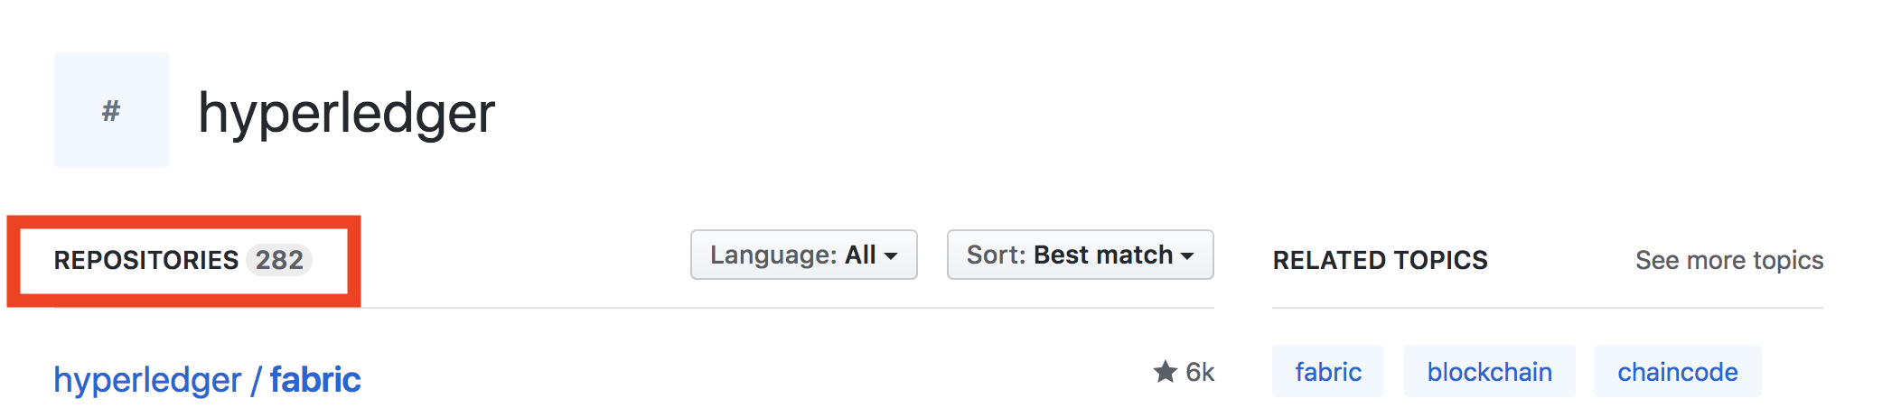Click the caret arrow on Language dropdown

click(892, 256)
